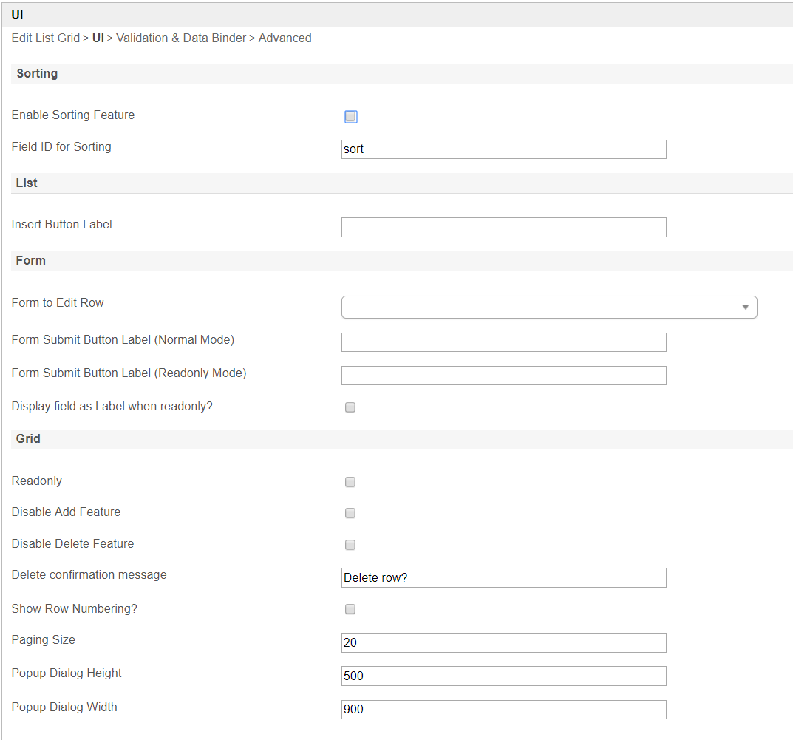Open Validation & Data Binder step
The image size is (793, 740).
181,38
